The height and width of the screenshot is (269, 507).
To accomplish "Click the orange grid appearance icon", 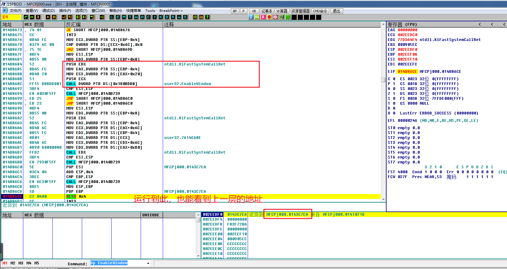I will click(x=201, y=17).
